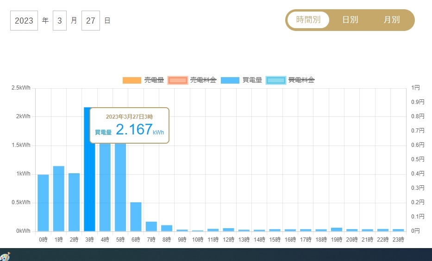Click the 20時 x-axis label
The width and height of the screenshot is (432, 261).
coord(352,240)
